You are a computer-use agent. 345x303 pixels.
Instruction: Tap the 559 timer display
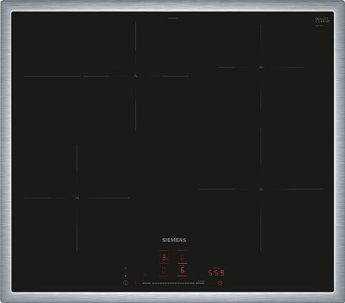pos(216,273)
